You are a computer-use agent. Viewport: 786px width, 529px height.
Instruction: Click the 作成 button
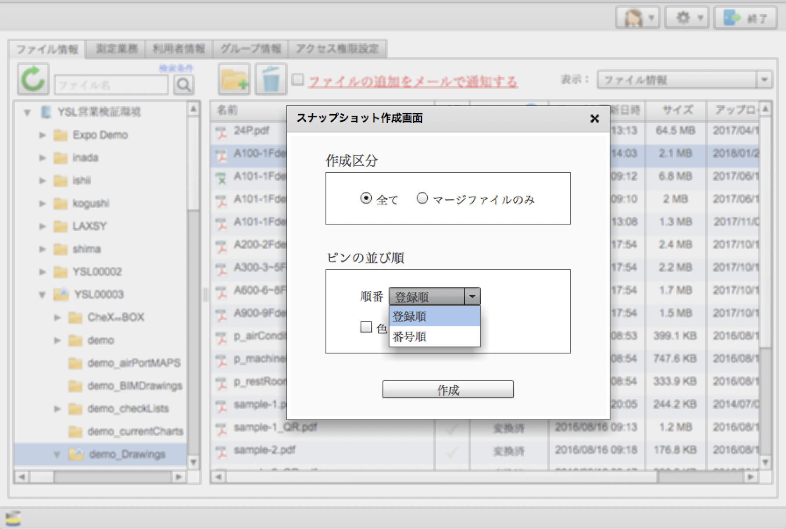click(x=448, y=390)
